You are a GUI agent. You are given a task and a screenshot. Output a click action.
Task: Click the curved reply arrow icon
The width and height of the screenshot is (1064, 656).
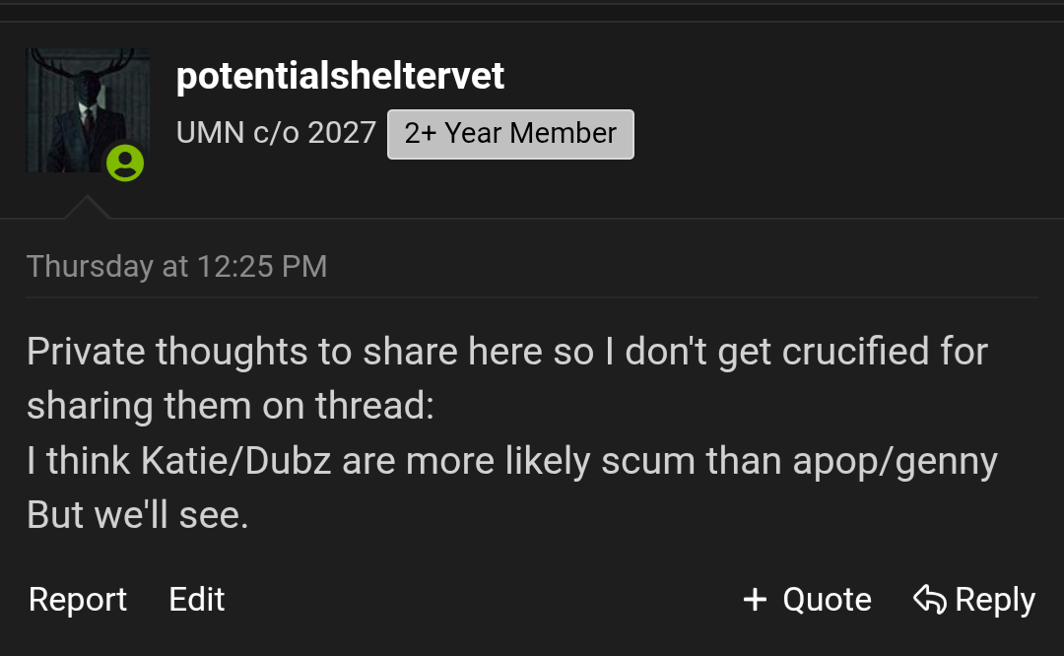tap(929, 599)
